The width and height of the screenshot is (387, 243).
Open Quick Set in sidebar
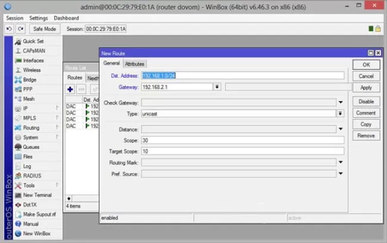[x=33, y=41]
